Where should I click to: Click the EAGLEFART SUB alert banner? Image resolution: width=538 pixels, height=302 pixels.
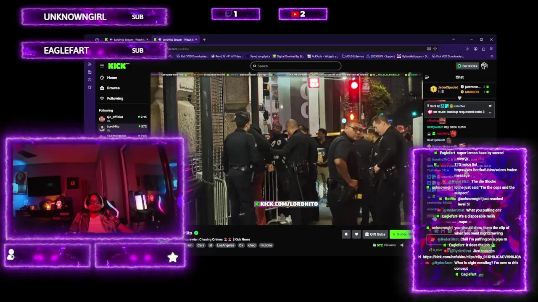95,50
